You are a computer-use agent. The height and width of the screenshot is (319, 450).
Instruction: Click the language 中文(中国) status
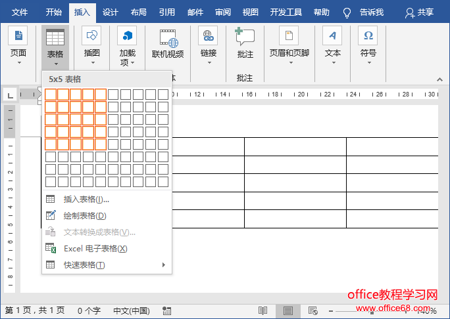click(x=132, y=310)
